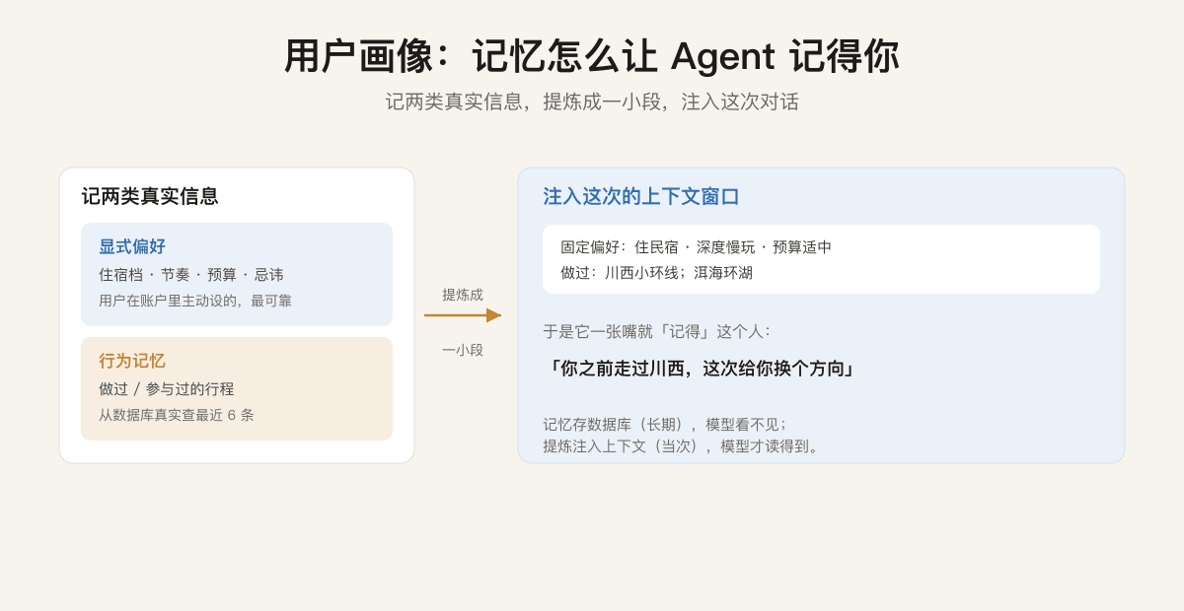
Task: Click the 做过：川西小环线；洱海环湖 line
Action: (x=657, y=273)
